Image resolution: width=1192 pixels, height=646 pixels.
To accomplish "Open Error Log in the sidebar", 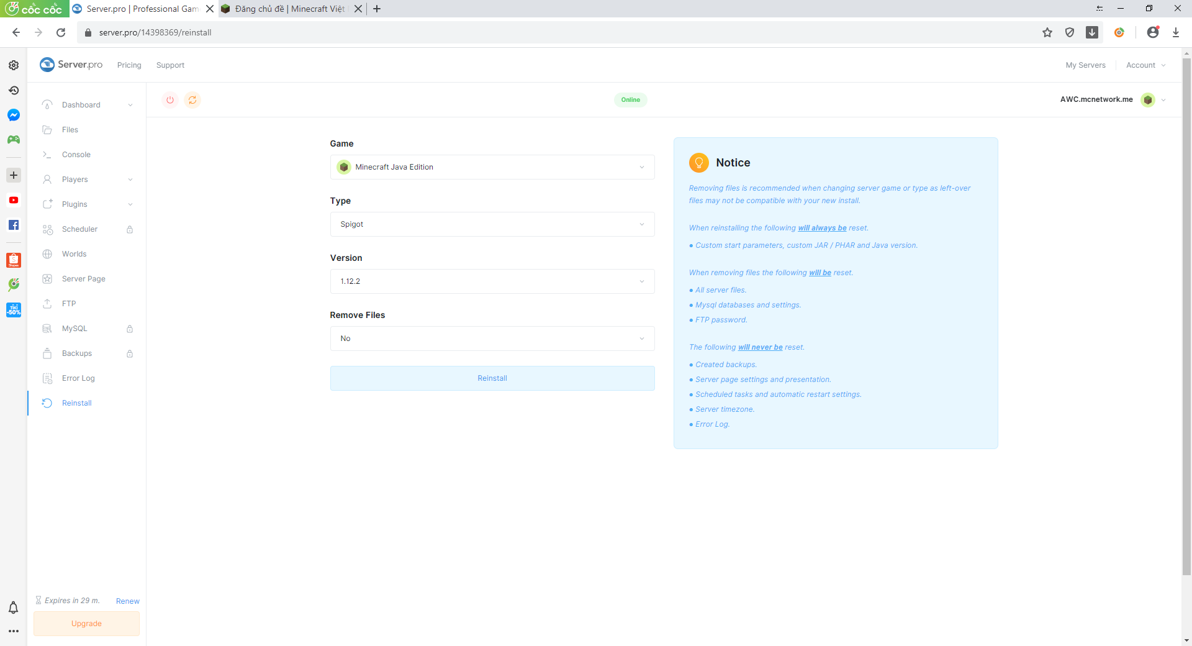I will tap(78, 378).
